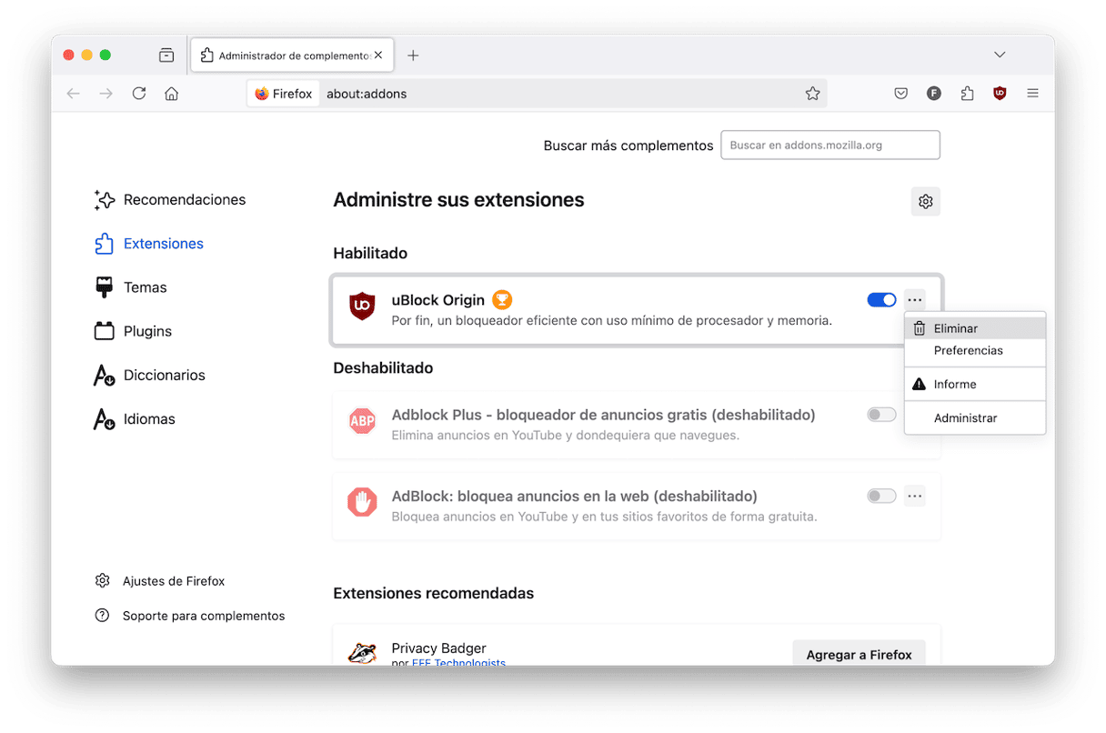The height and width of the screenshot is (733, 1106).
Task: Click the Habilitado section heading
Action: click(370, 253)
